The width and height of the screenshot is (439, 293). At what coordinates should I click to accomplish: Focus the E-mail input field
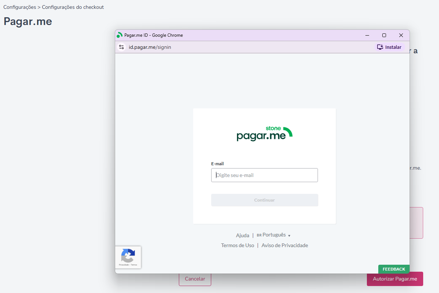[264, 175]
